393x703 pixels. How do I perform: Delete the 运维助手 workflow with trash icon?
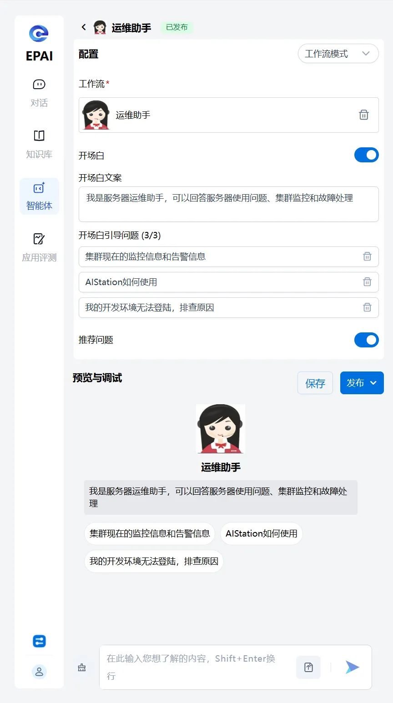(x=364, y=115)
